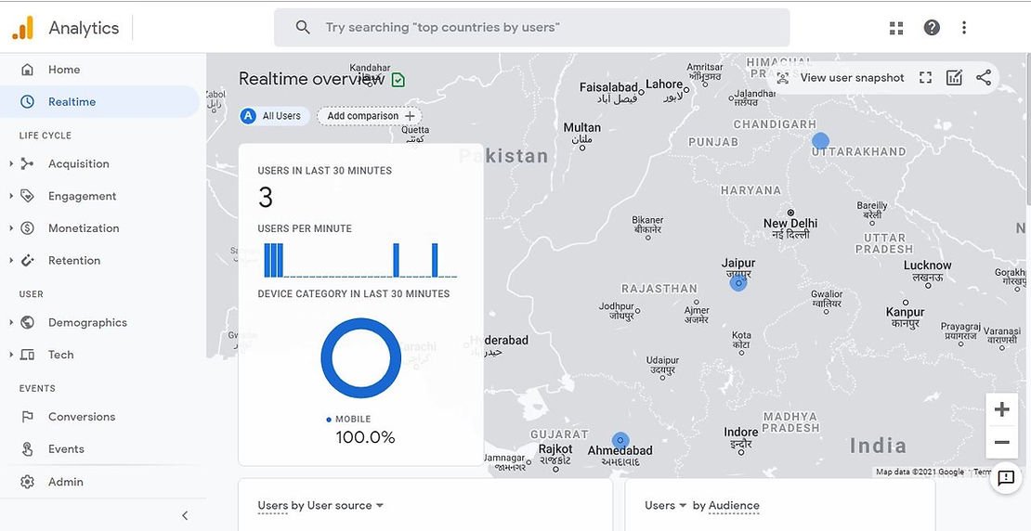Zoom in the map with plus button

1001,409
